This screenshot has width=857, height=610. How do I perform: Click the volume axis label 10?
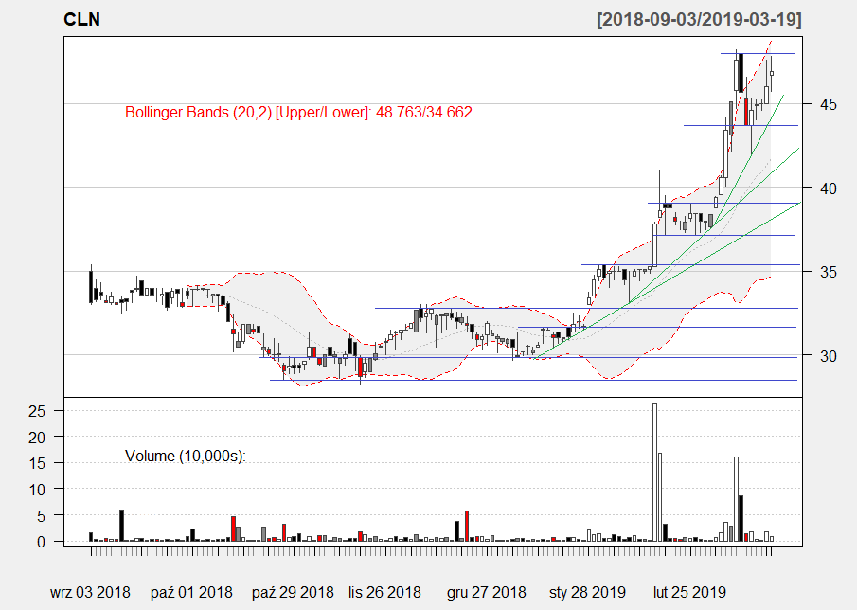(37, 490)
